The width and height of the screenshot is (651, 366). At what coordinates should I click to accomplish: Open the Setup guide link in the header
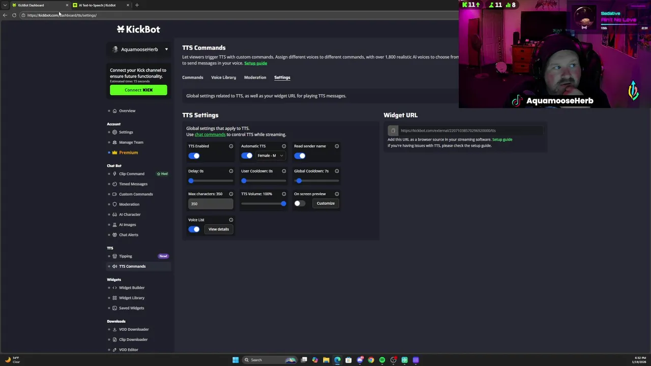pos(255,63)
